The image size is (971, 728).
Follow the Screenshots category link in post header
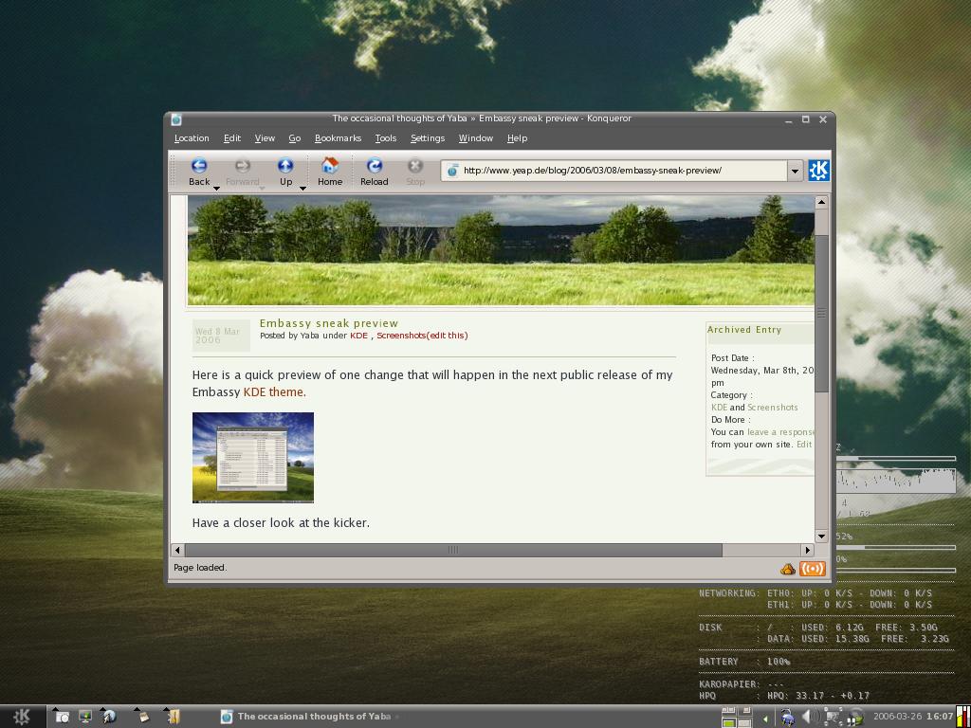point(401,336)
